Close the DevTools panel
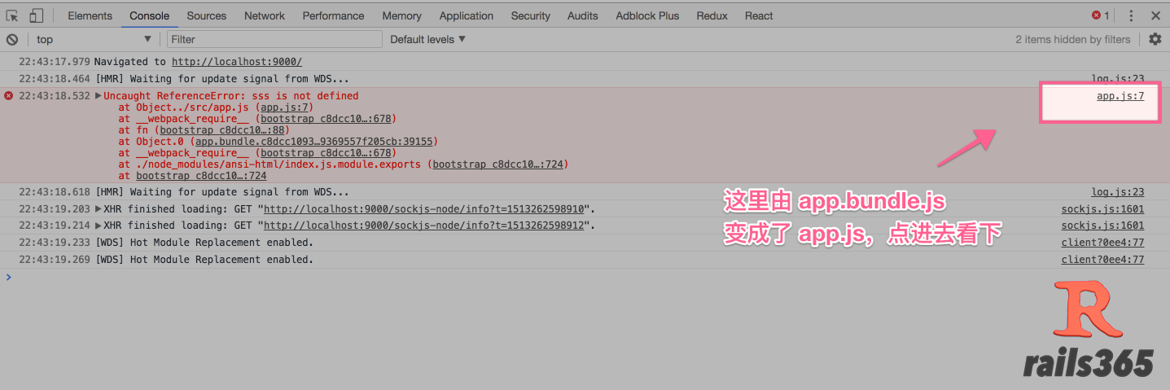 point(1155,15)
